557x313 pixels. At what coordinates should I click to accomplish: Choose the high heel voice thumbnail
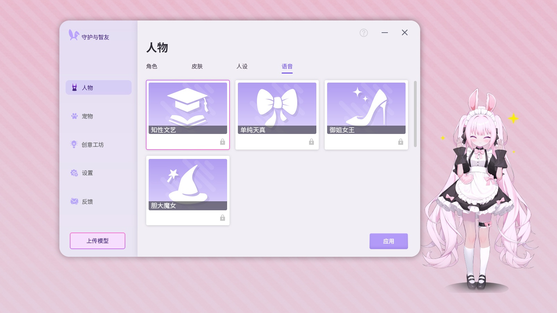click(366, 108)
